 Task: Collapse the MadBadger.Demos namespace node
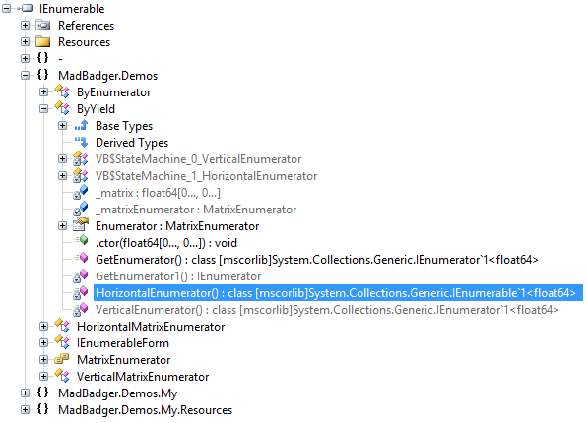(25, 76)
